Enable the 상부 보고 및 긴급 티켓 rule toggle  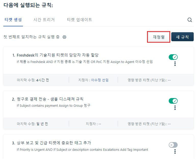point(173,145)
